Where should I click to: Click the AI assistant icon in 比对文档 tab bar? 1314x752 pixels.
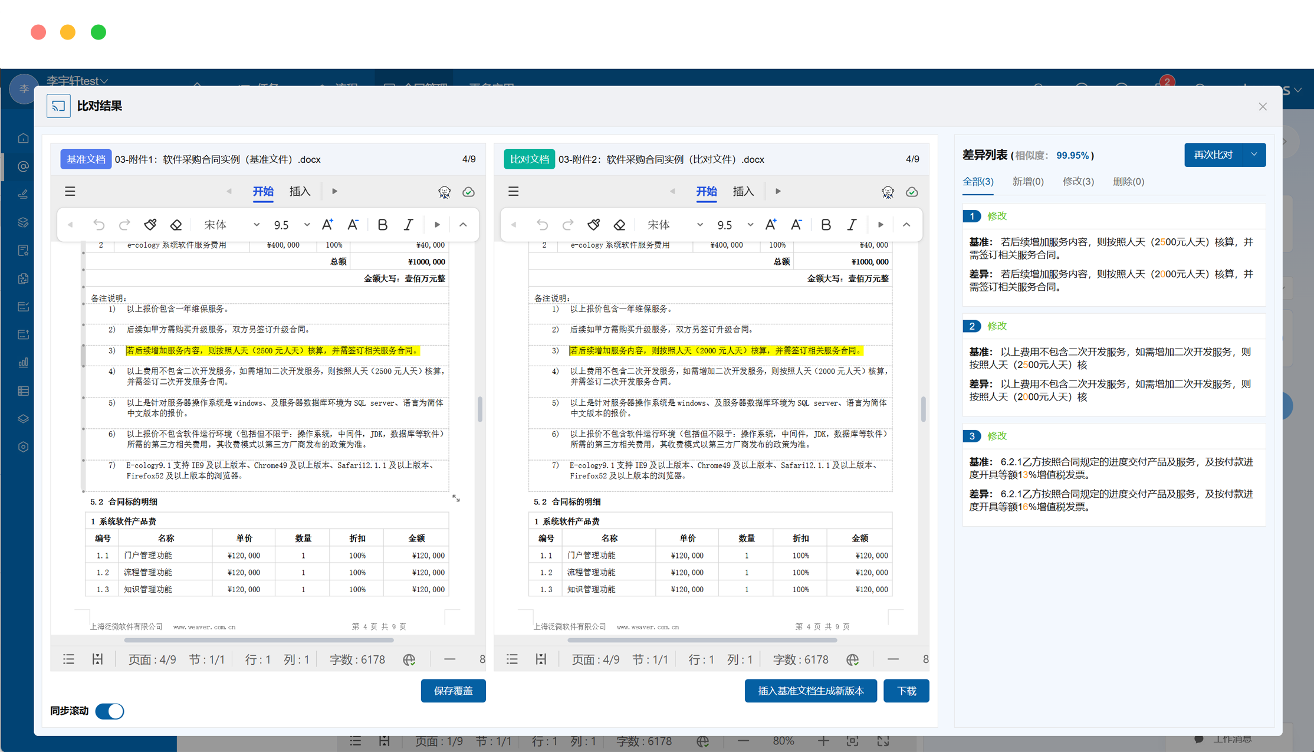pyautogui.click(x=888, y=192)
